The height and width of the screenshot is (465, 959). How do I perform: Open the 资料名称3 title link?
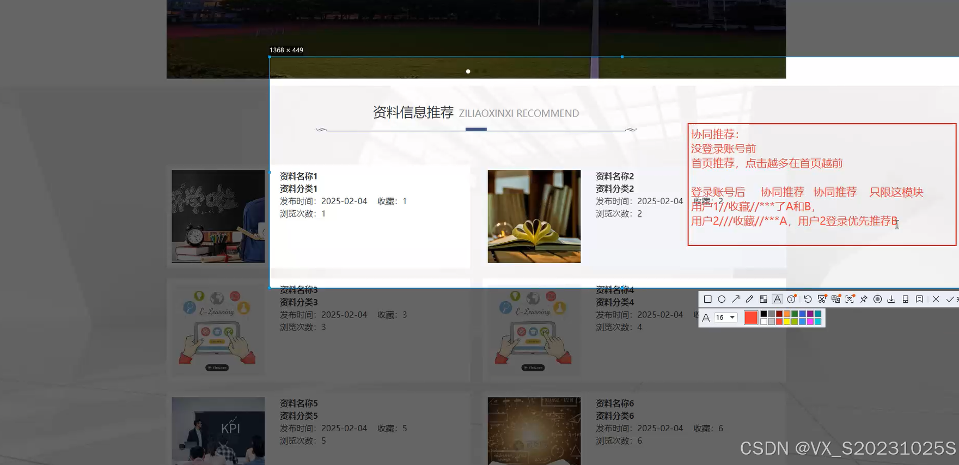[298, 290]
